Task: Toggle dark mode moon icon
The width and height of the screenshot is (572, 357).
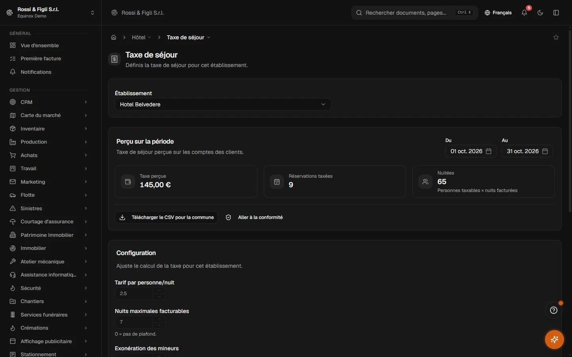Action: point(540,13)
